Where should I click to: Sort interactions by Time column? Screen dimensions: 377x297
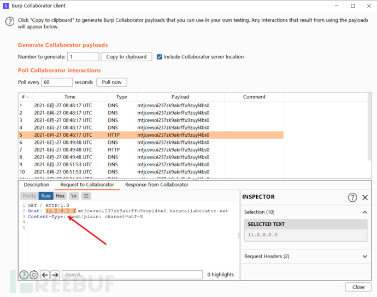(x=70, y=97)
